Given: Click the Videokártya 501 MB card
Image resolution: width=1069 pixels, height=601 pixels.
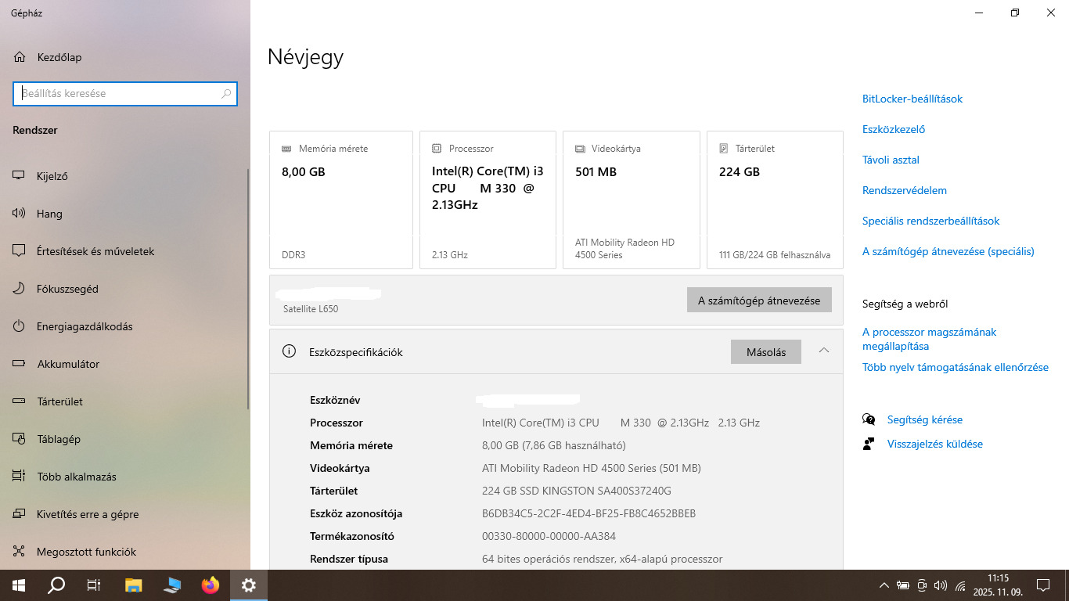Looking at the screenshot, I should pos(632,200).
